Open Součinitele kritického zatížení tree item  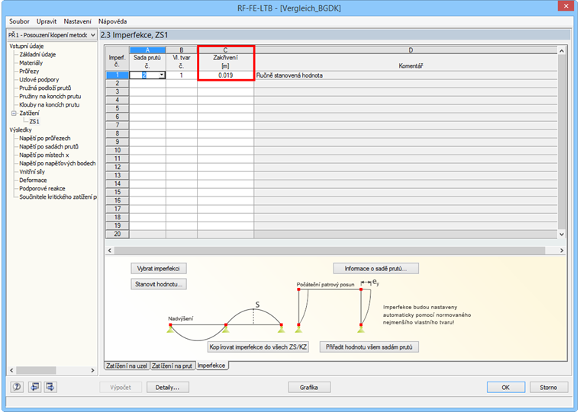[58, 196]
